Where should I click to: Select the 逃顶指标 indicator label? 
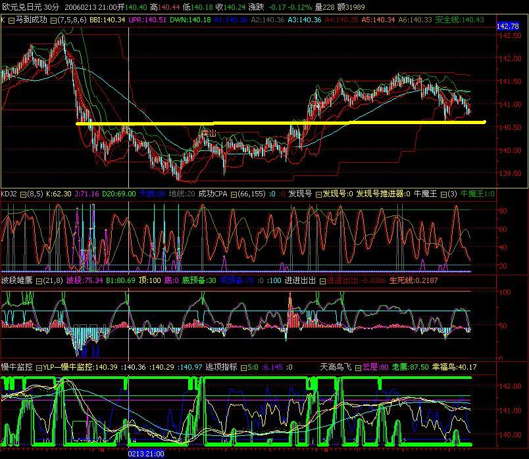pos(221,367)
